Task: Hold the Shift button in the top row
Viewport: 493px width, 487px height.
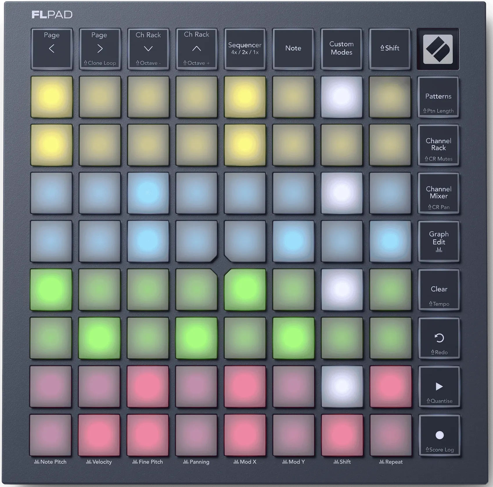Action: 390,49
